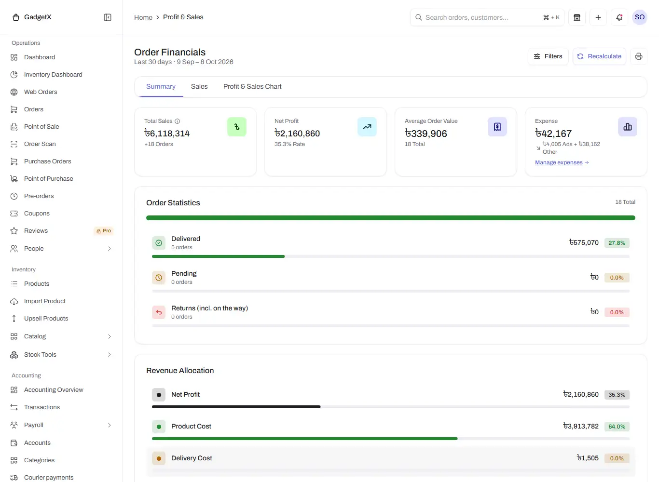Screen dimensions: 659x482
Task: Click the Product Cost green color dot
Action: click(x=159, y=427)
